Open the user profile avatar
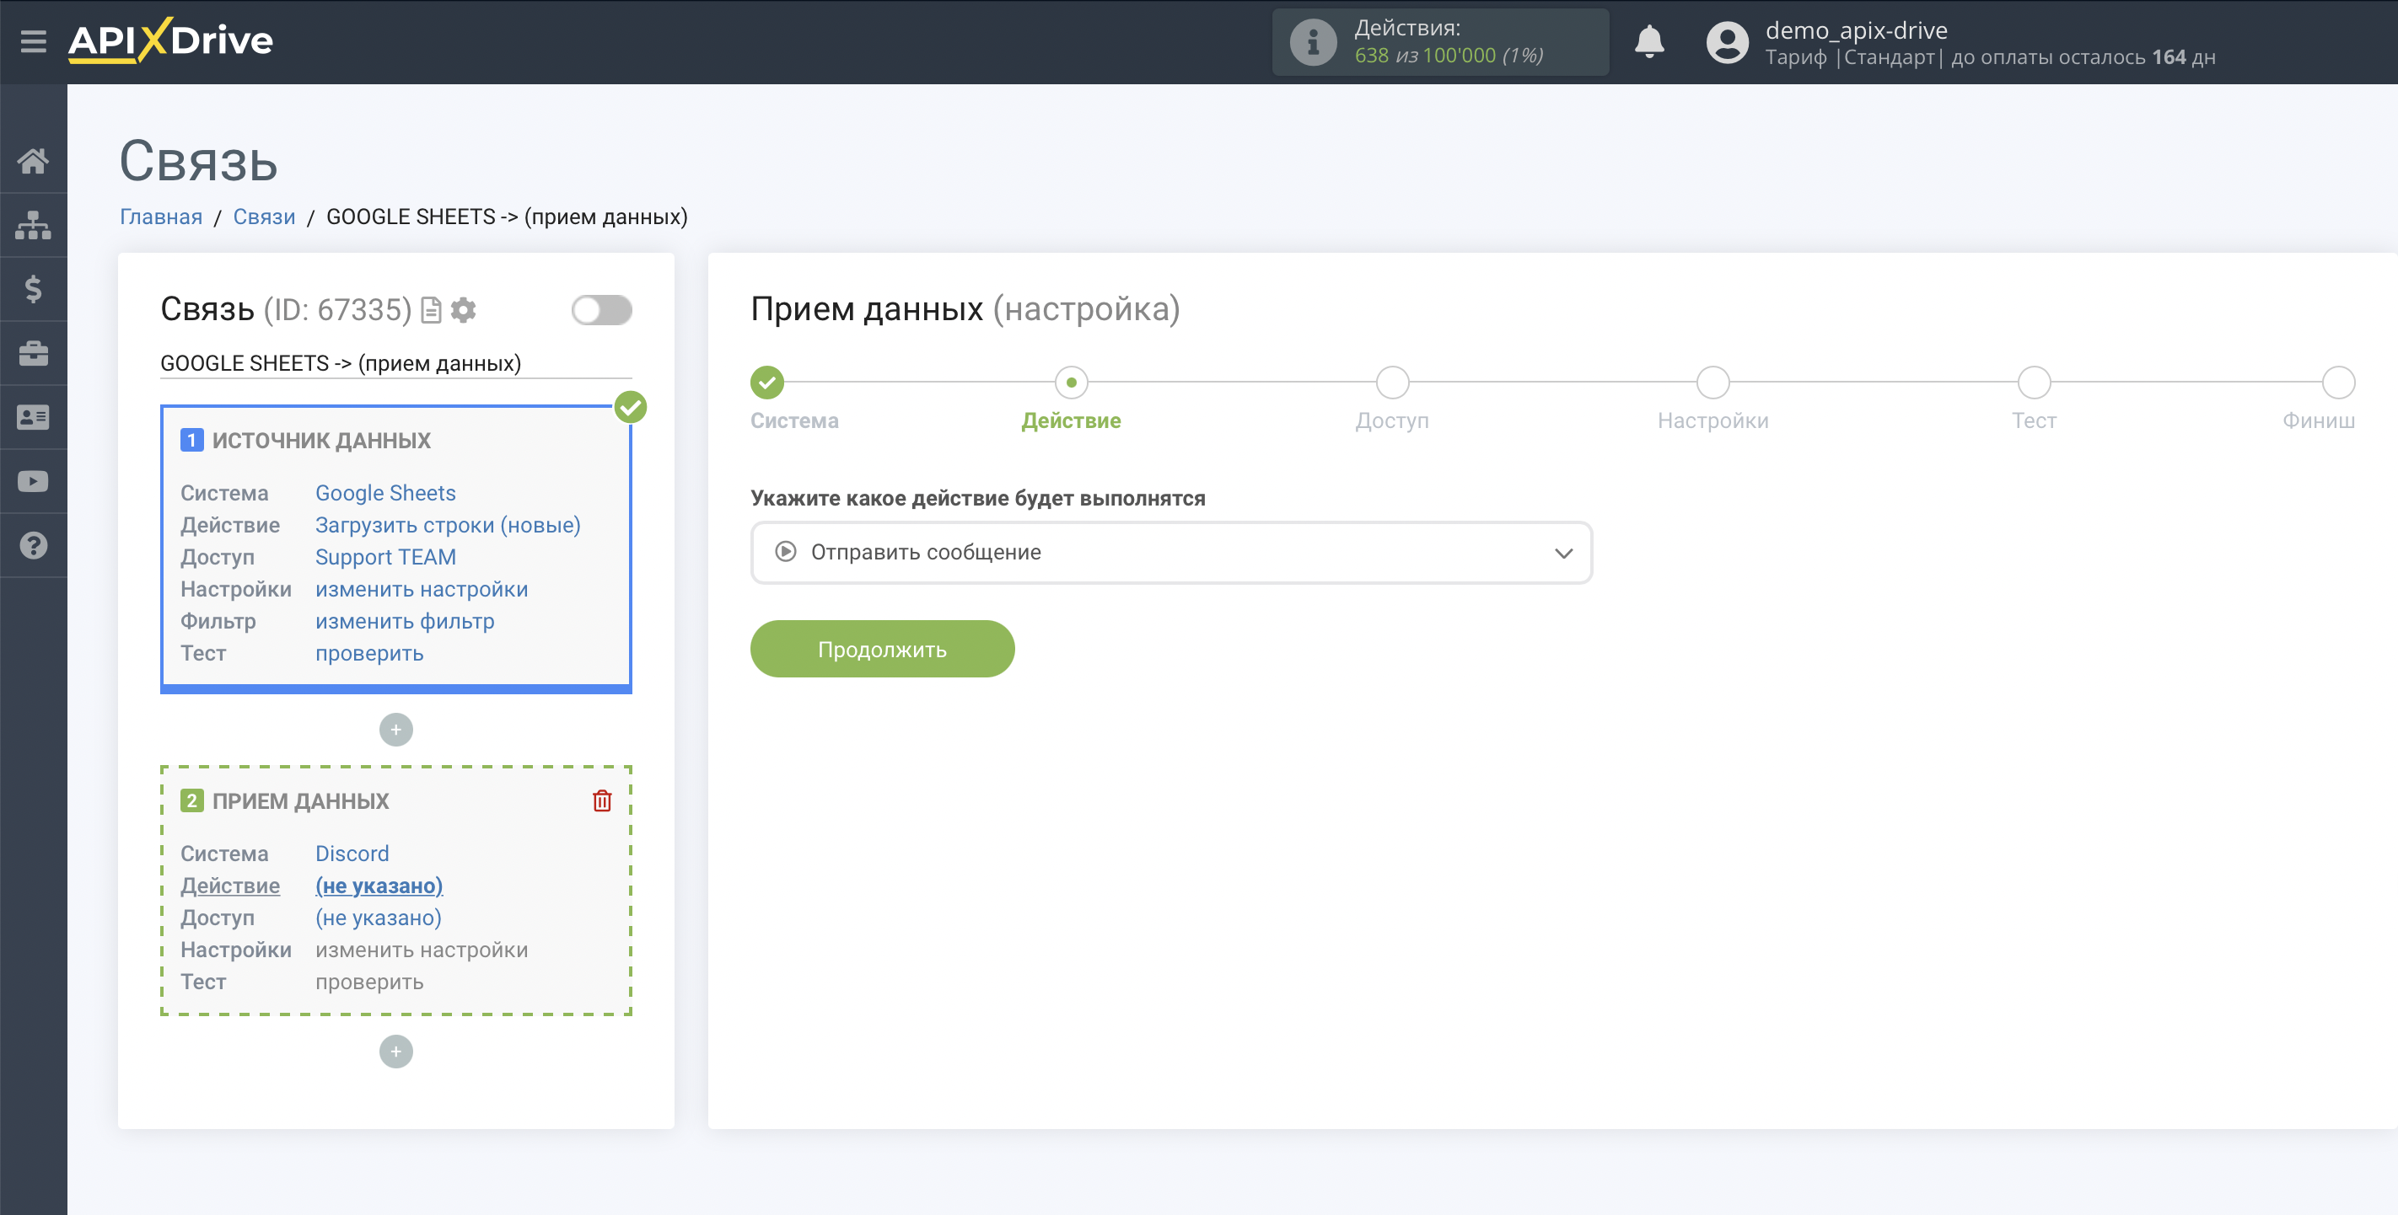2398x1215 pixels. pyautogui.click(x=1727, y=43)
